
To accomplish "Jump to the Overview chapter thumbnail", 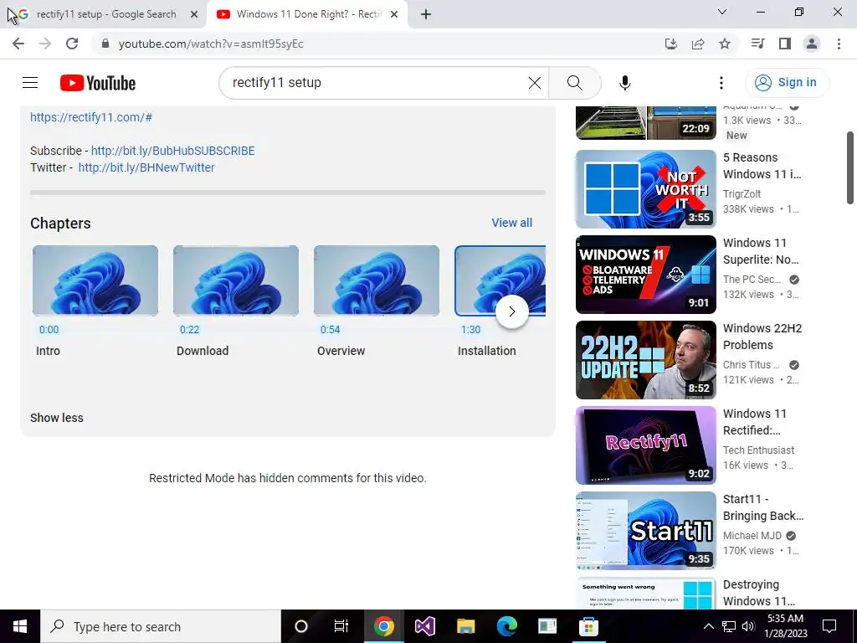I will [376, 280].
